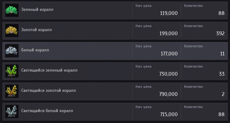
Task: Click the Золотой коралл item icon
Action: point(12,31)
